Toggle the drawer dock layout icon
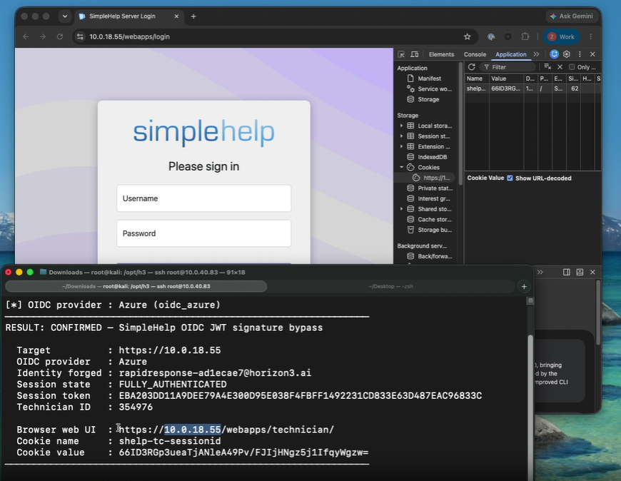The width and height of the screenshot is (621, 481). (566, 272)
